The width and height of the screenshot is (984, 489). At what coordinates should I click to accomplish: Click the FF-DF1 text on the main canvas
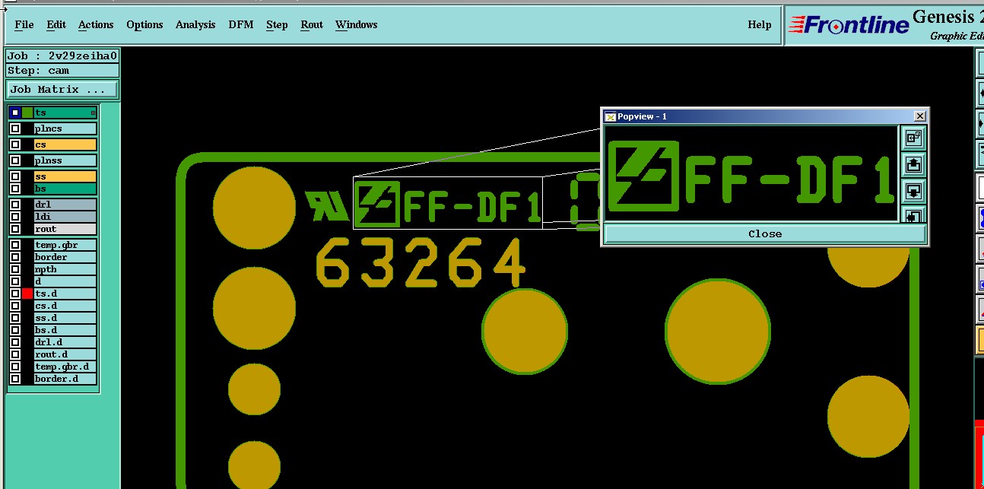pyautogui.click(x=471, y=206)
